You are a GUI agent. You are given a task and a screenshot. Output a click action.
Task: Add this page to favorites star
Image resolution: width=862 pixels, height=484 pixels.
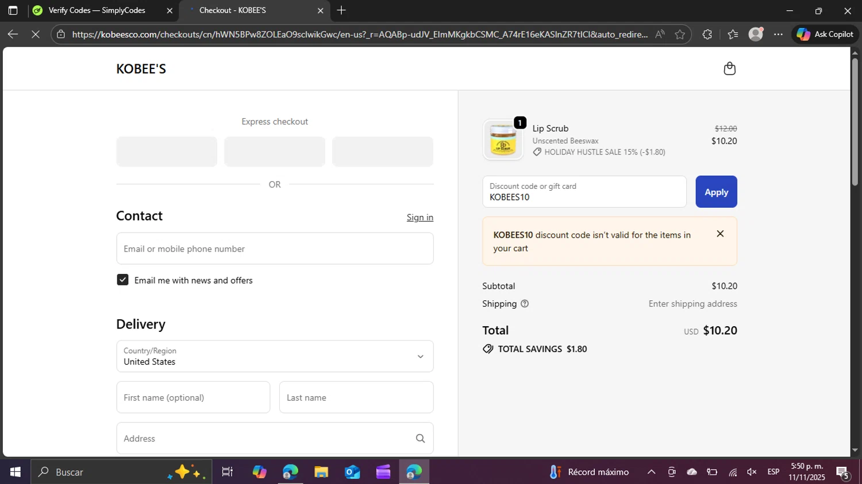pos(680,34)
